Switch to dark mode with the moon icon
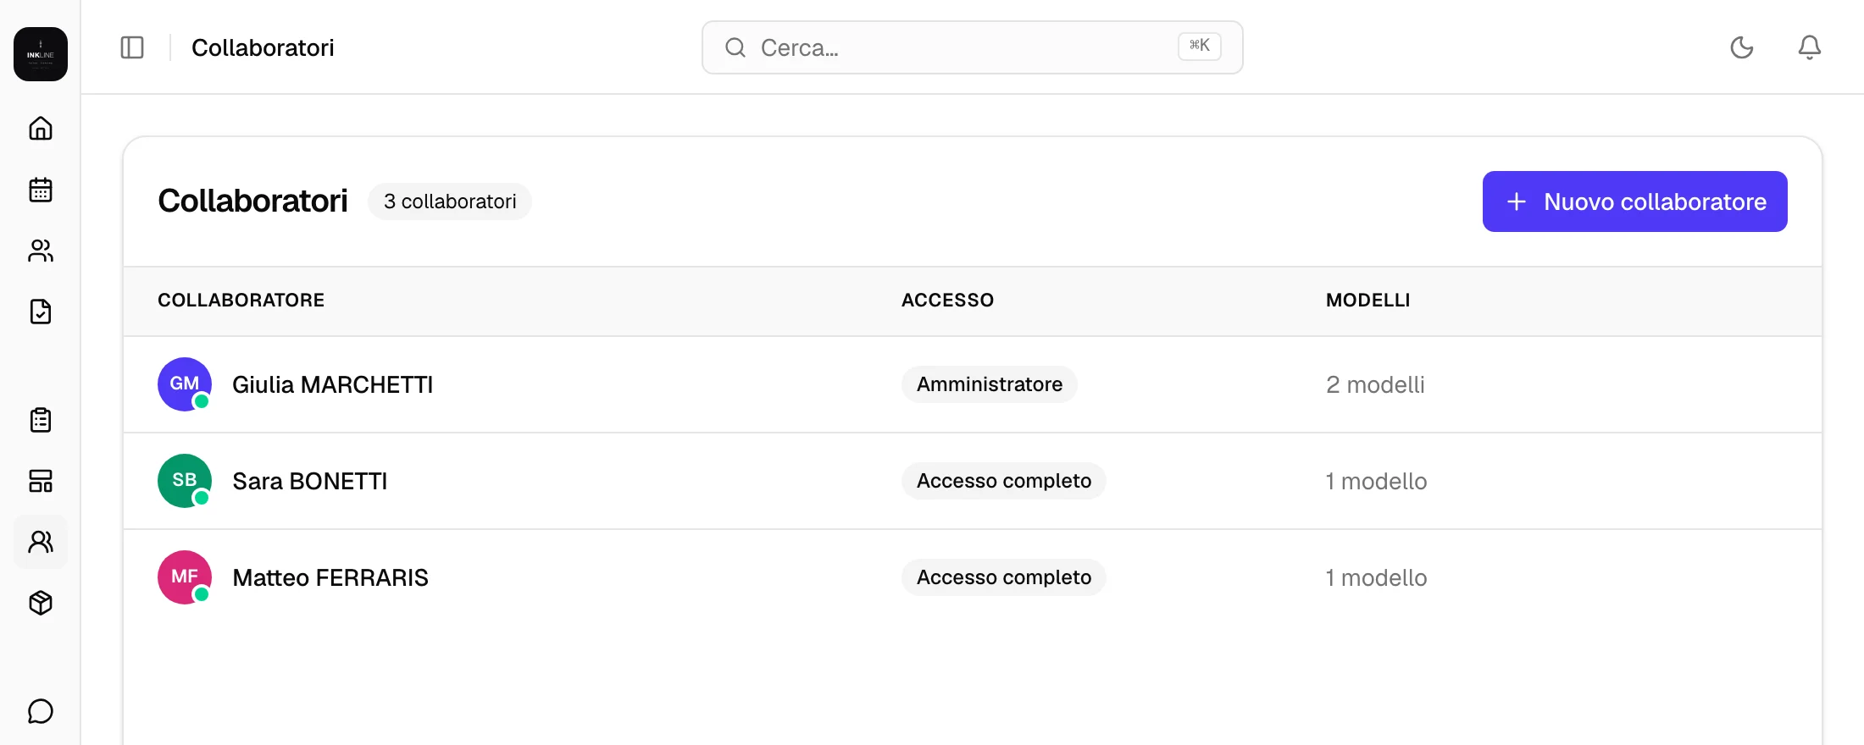 pos(1742,47)
